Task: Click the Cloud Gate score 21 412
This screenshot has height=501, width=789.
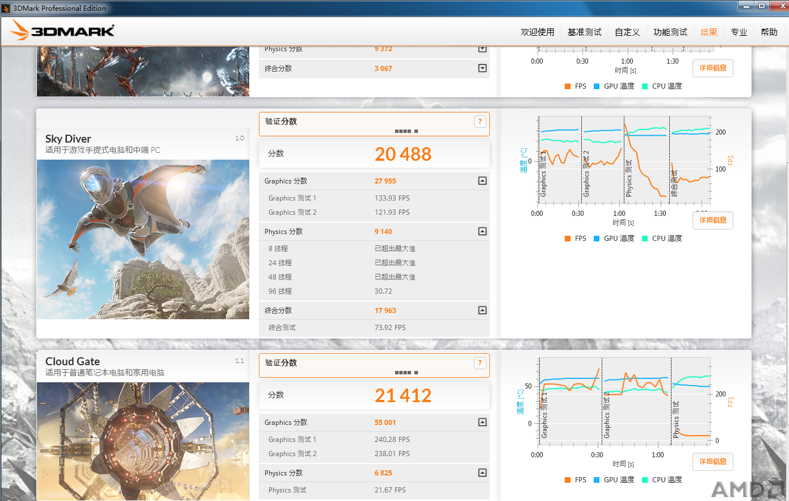Action: point(403,395)
